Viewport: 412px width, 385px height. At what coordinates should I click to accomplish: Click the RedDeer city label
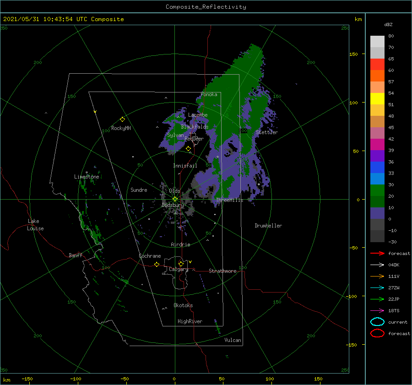click(194, 139)
